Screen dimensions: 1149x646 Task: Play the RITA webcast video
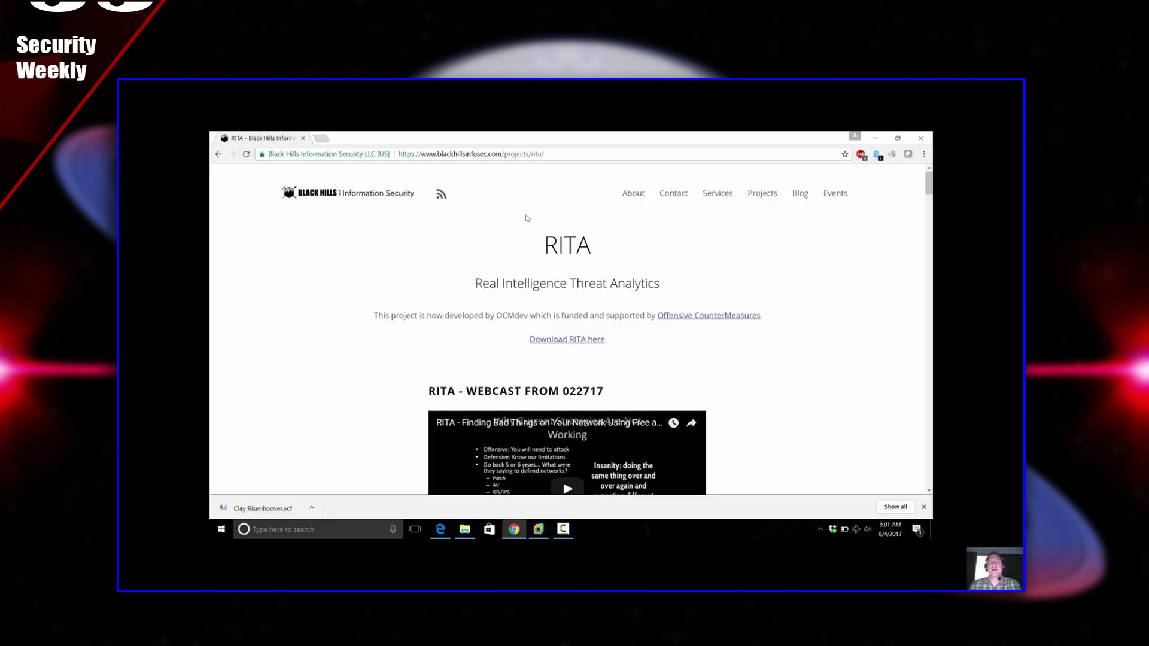tap(567, 488)
